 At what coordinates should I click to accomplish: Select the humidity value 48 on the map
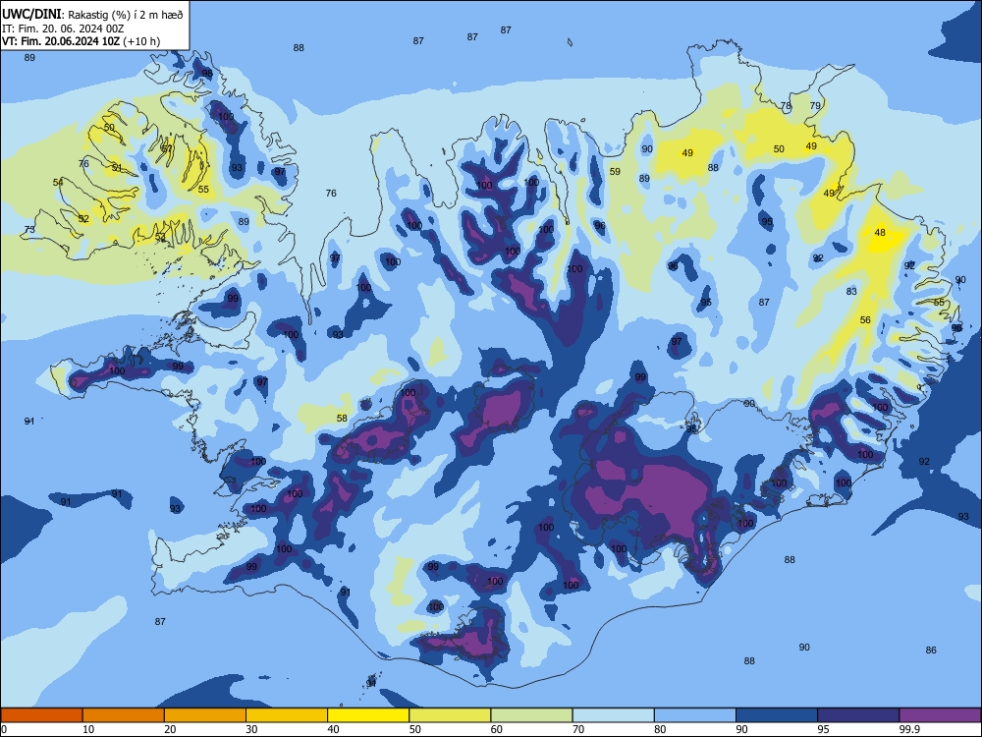[880, 233]
